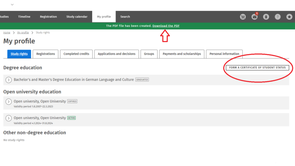Screen dimensions: 295x166
Task: Open help question mark icon
Action: pos(278,17)
